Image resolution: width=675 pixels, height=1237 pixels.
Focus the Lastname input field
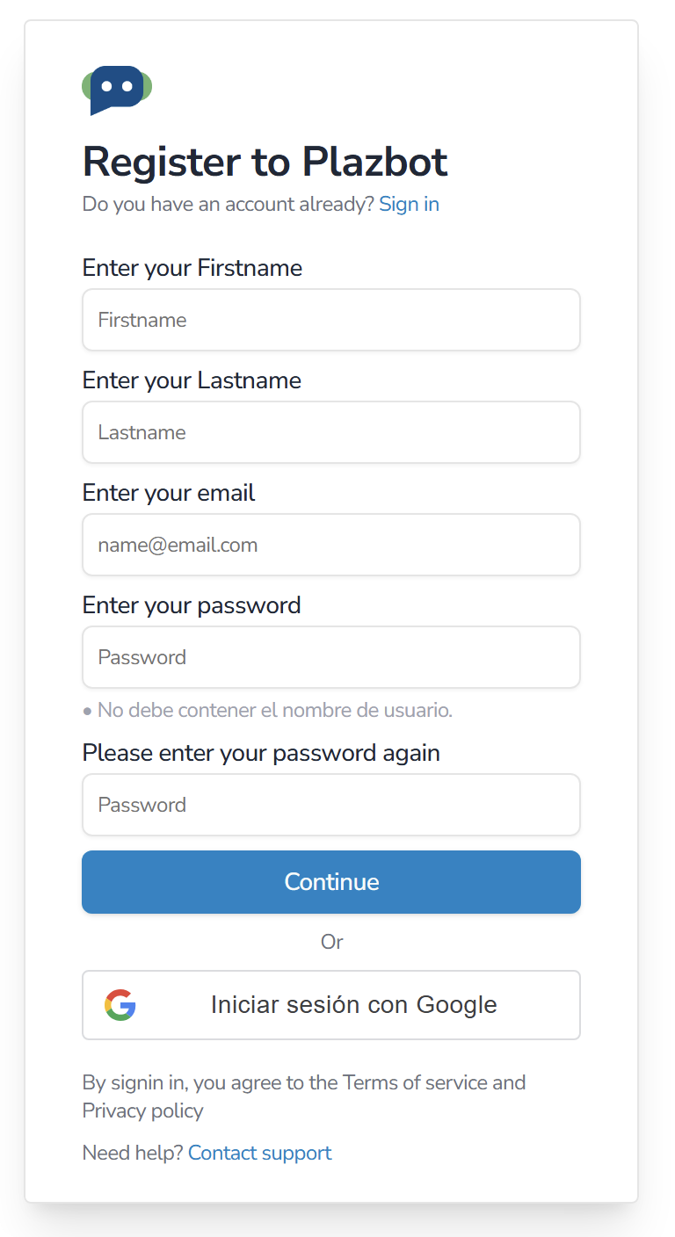coord(330,432)
